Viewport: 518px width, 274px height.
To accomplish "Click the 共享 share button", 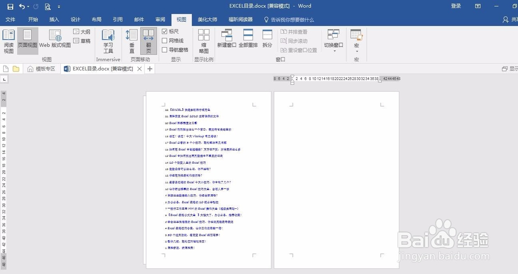I will pyautogui.click(x=510, y=20).
